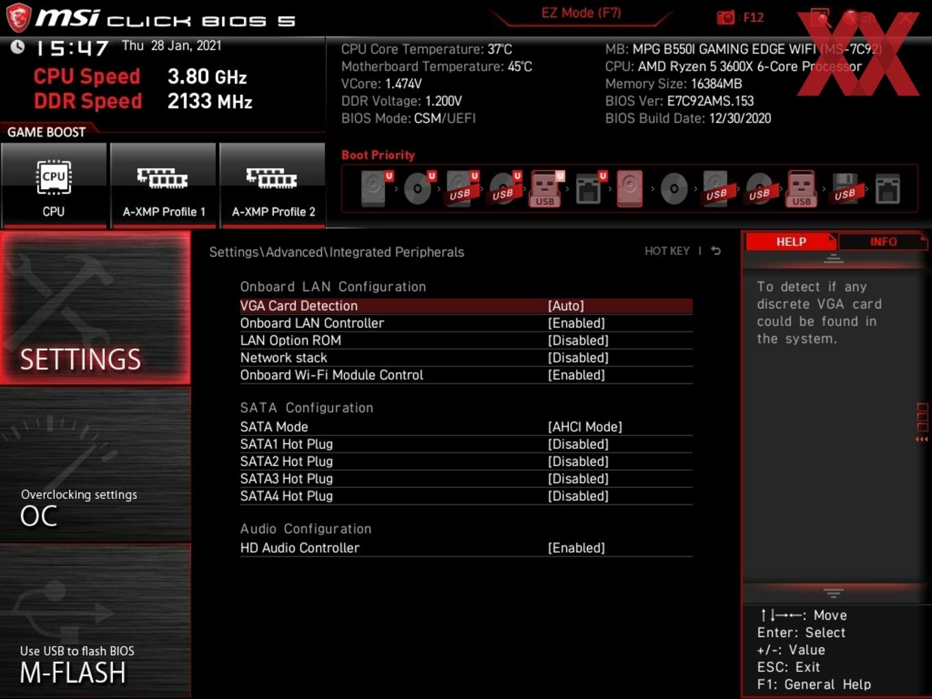This screenshot has width=932, height=699.
Task: Click the VCore: 1.474V text
Action: pyautogui.click(x=381, y=84)
